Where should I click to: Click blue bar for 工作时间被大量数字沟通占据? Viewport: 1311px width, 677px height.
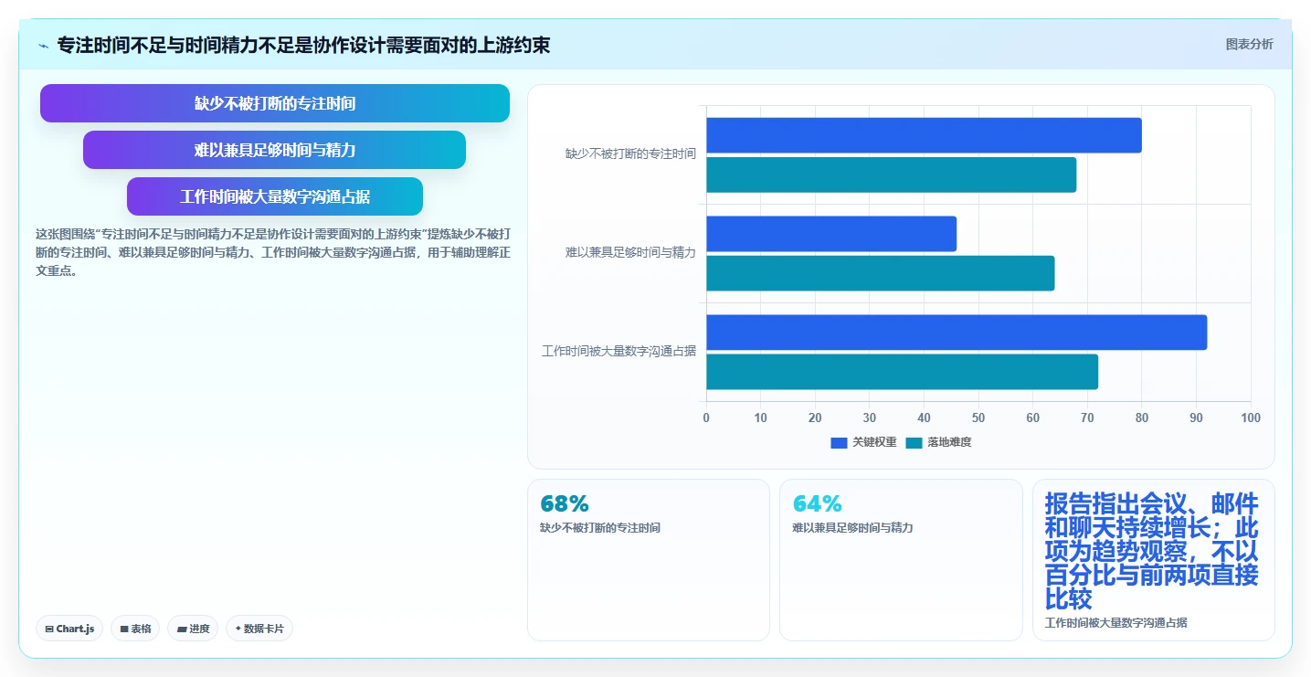point(957,333)
